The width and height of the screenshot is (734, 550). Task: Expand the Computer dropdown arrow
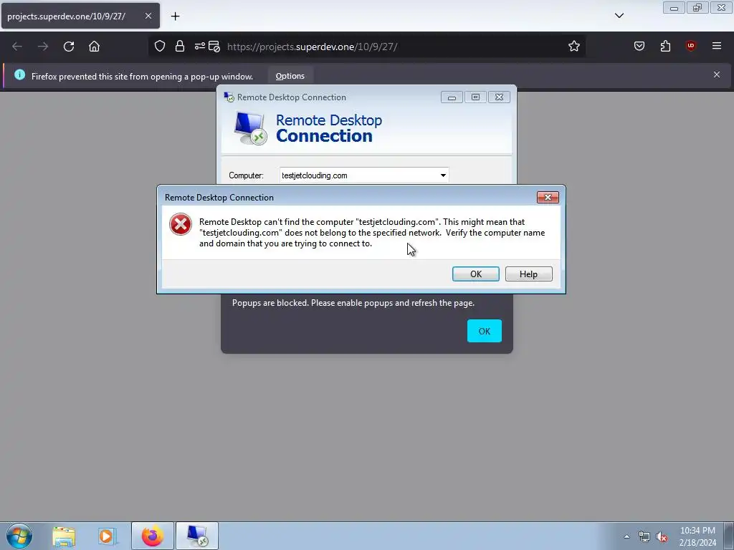(443, 175)
